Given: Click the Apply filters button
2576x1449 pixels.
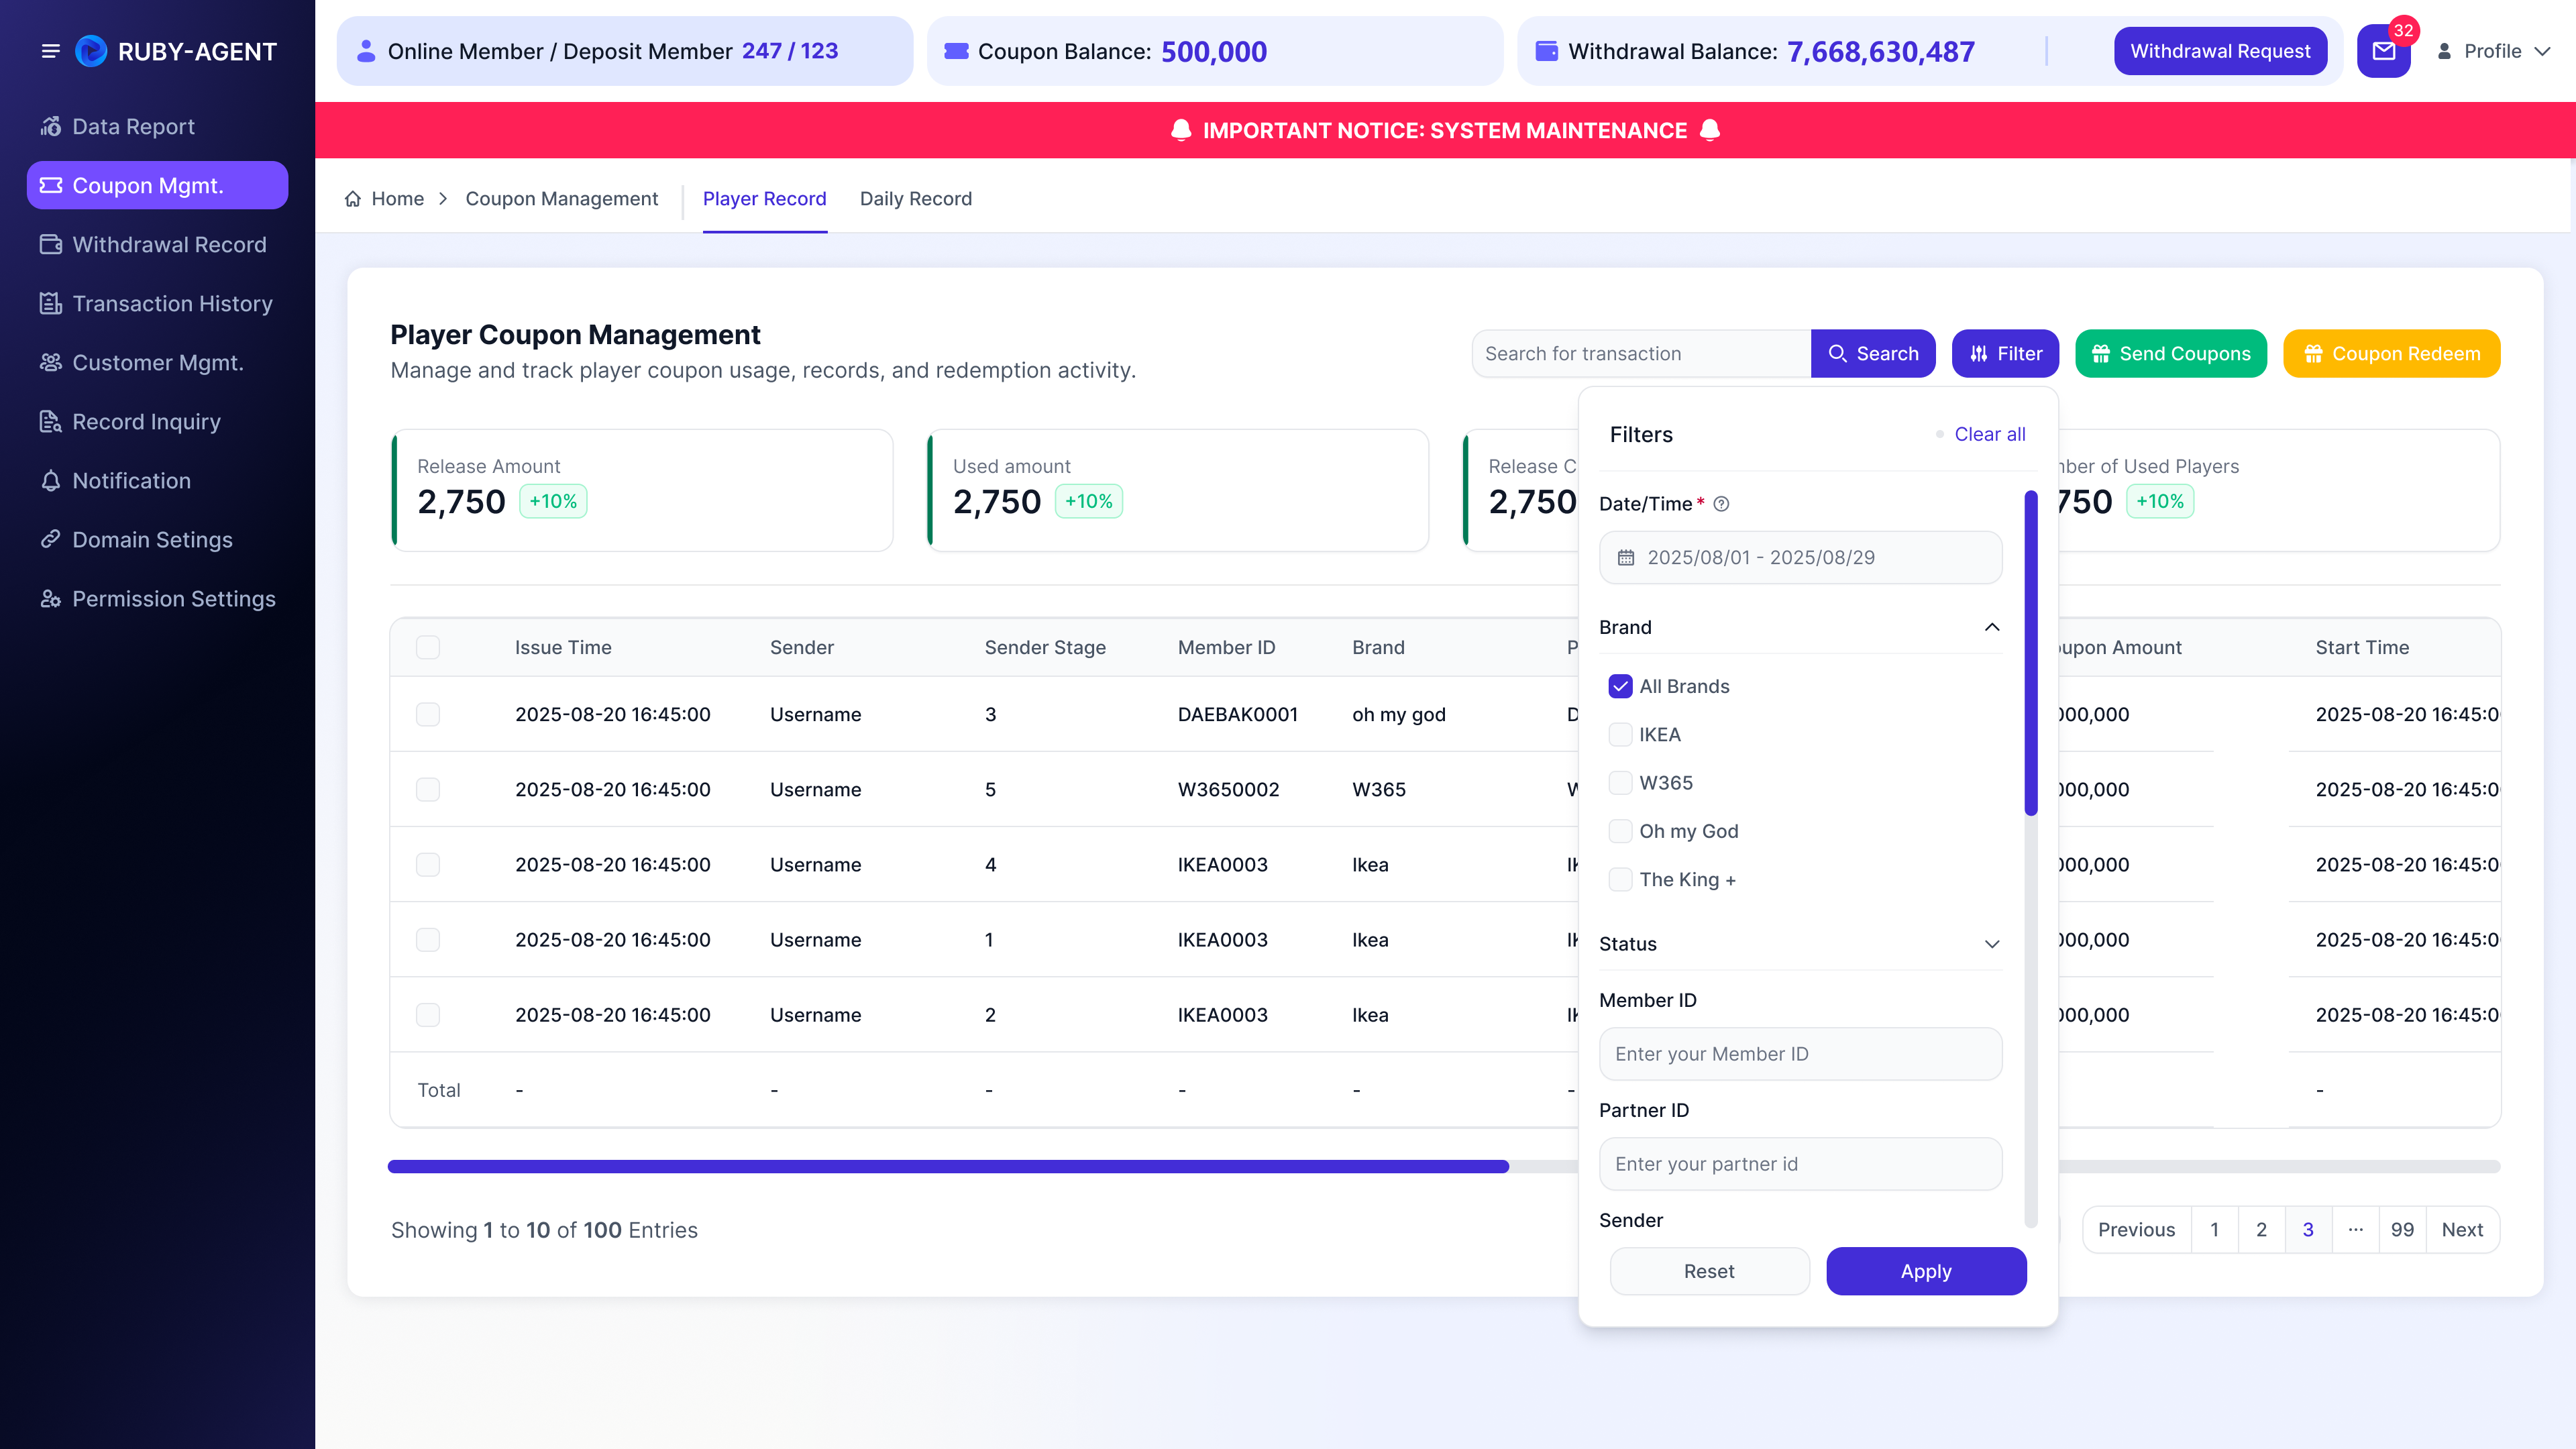Looking at the screenshot, I should (x=1925, y=1271).
